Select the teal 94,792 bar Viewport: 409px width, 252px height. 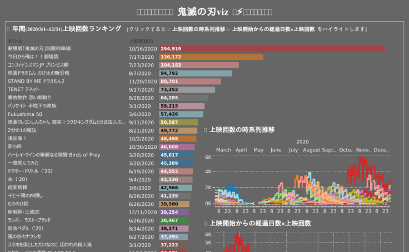coord(196,73)
